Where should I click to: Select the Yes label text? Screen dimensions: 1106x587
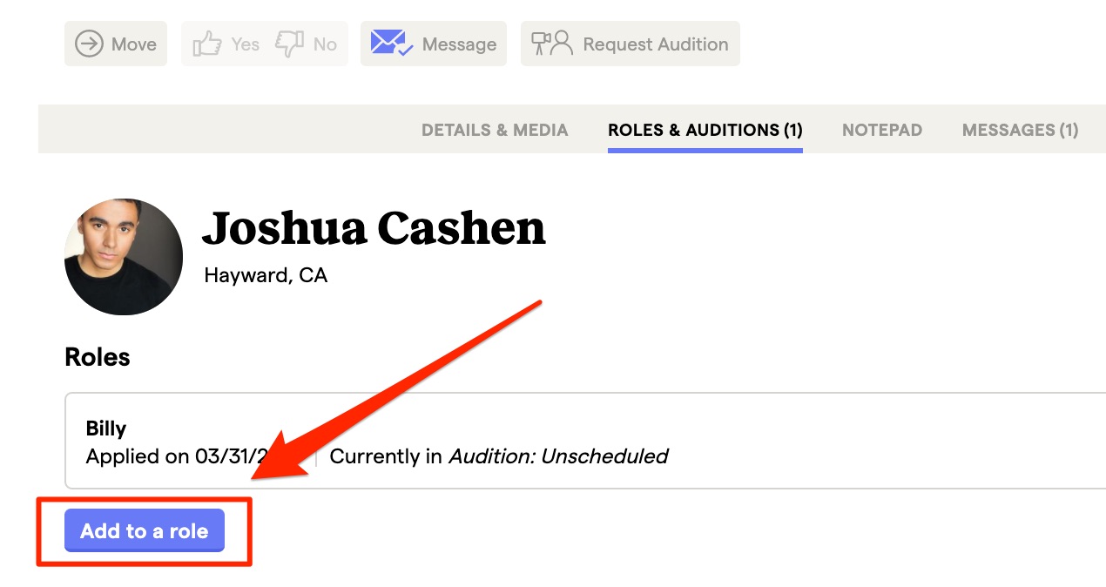click(246, 44)
